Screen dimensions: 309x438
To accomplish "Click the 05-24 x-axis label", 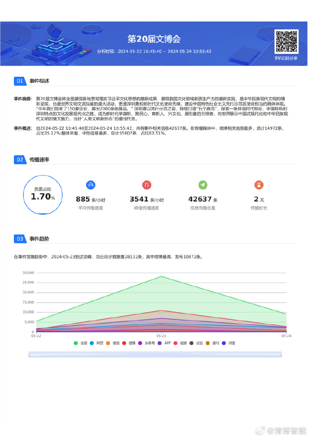I will coord(286,336).
